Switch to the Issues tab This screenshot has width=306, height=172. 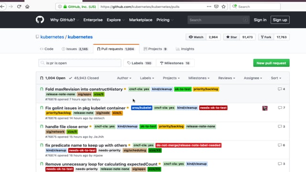[75, 49]
